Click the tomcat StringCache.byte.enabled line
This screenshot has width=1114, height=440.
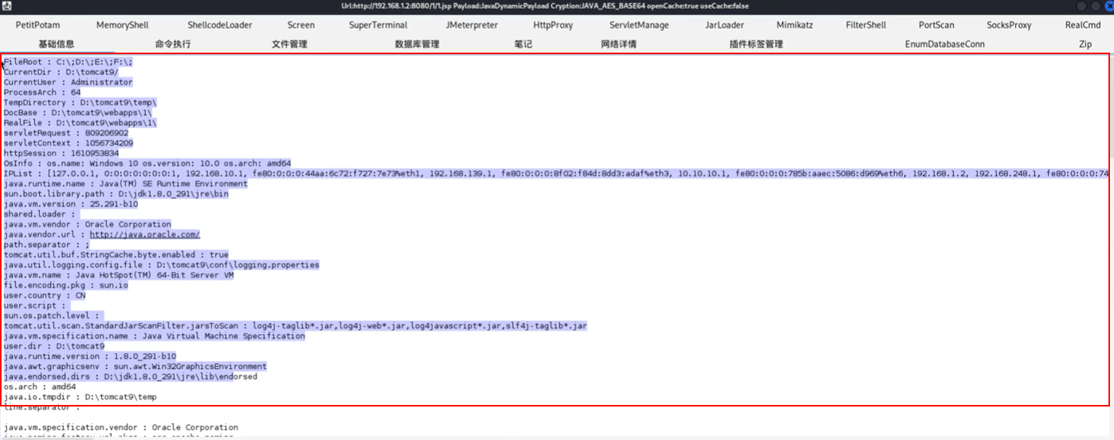point(116,255)
